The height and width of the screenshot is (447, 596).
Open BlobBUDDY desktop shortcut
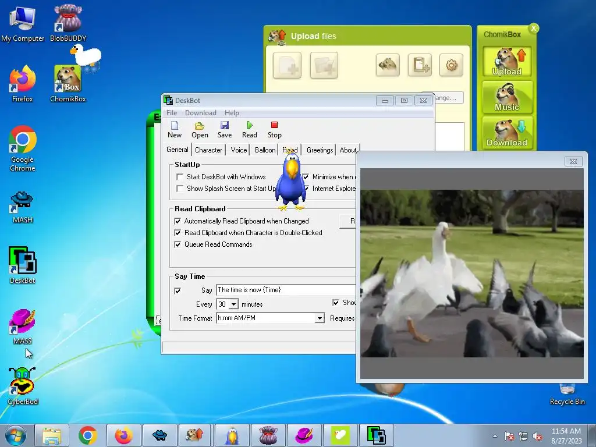(68, 23)
